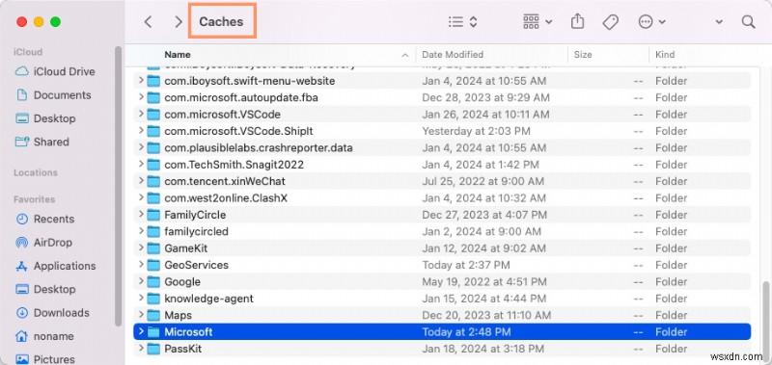This screenshot has height=365, width=772.
Task: Open the More actions ellipsis menu
Action: click(x=651, y=21)
